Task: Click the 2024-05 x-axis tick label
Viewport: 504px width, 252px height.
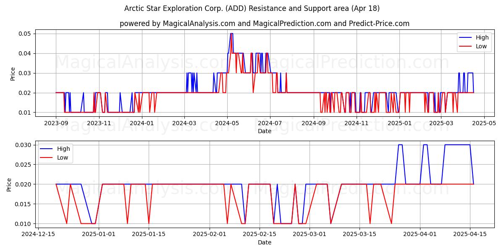Action: coord(227,123)
